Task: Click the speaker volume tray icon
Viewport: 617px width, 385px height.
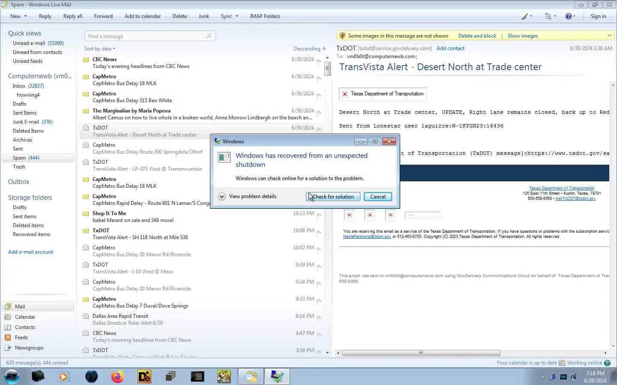Action: click(x=574, y=377)
